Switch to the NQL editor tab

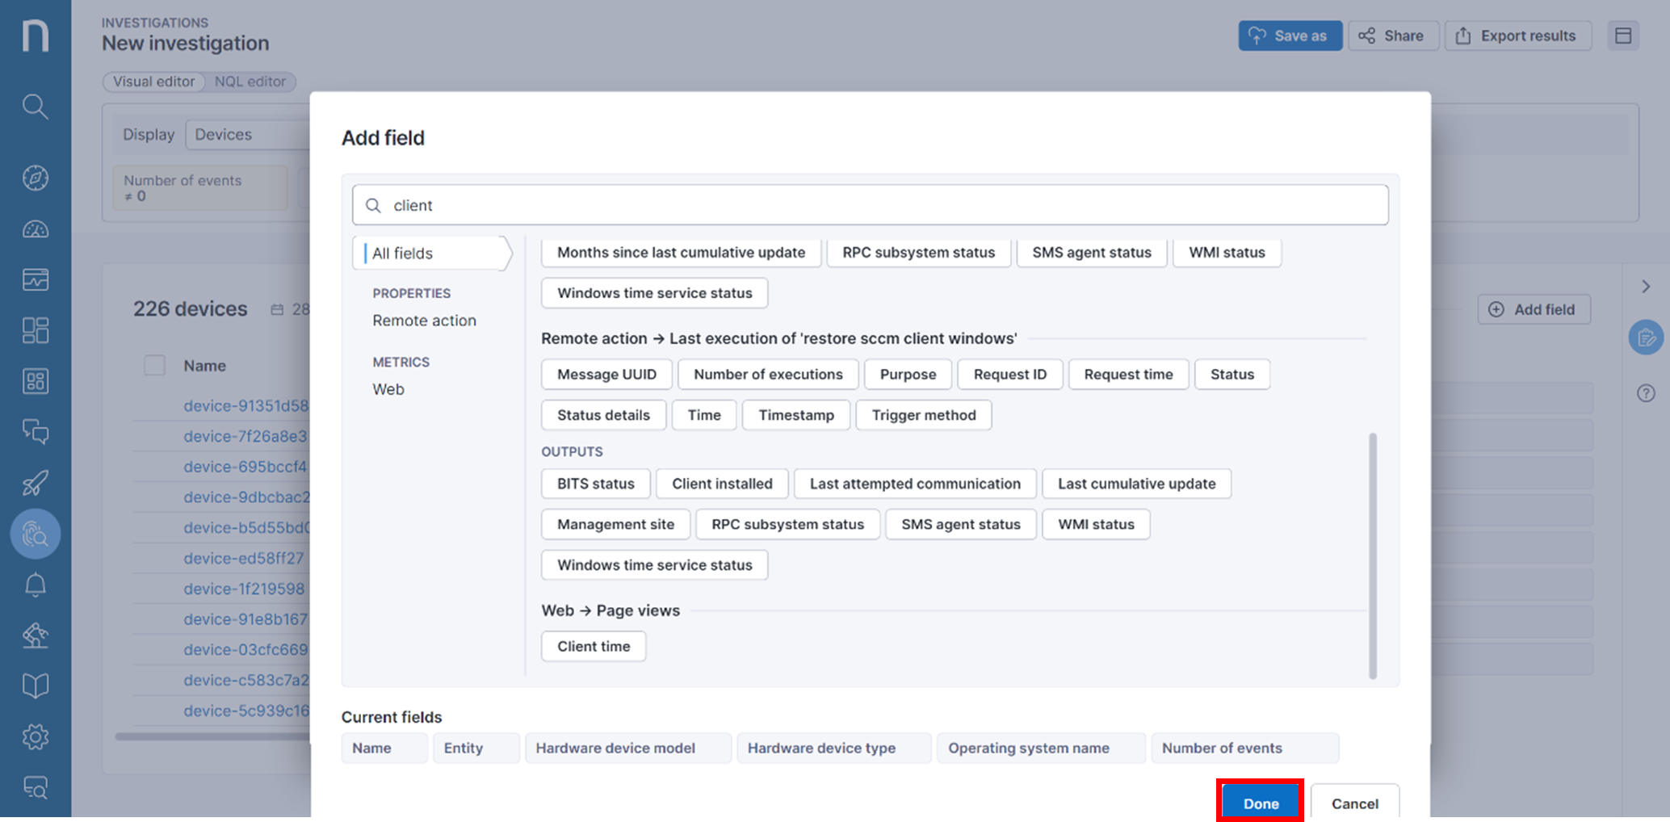tap(250, 82)
